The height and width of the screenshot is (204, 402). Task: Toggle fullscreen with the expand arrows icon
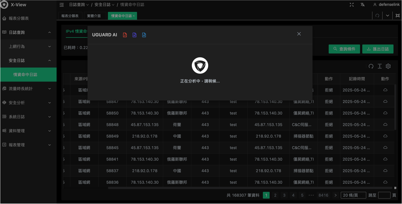pos(352,5)
